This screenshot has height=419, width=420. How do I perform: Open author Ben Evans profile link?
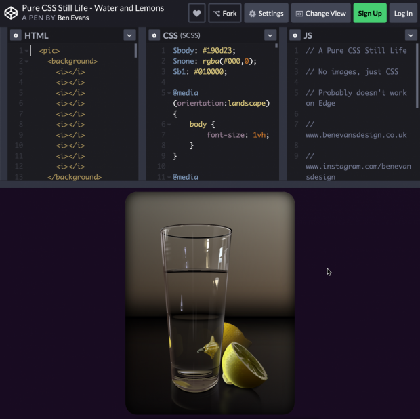tap(73, 18)
